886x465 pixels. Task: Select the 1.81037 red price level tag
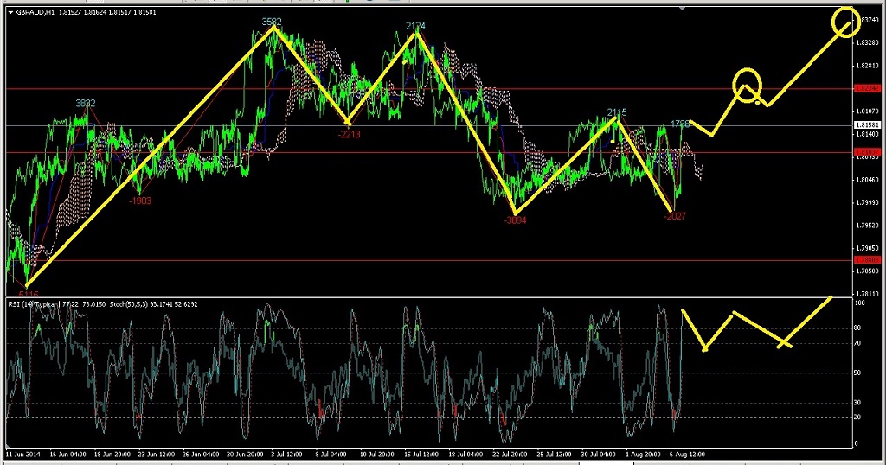[x=866, y=152]
